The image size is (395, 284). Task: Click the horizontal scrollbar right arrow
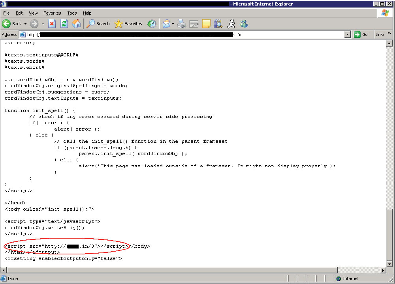[x=383, y=271]
